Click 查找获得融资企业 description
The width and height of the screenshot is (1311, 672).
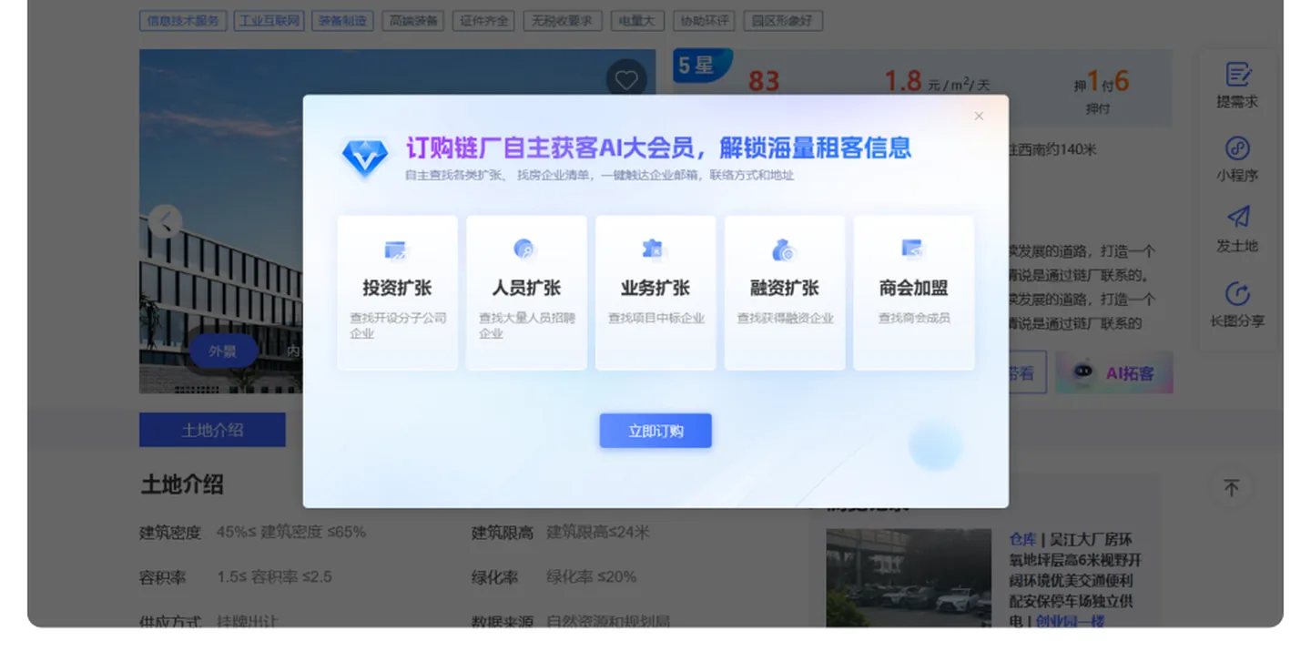785,318
